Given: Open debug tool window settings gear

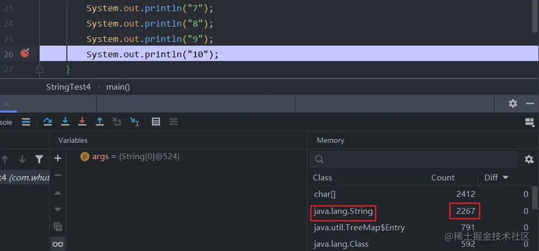Looking at the screenshot, I should click(x=513, y=103).
